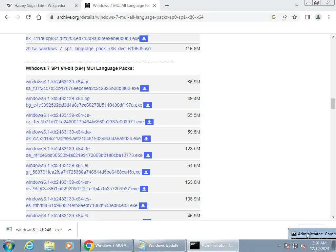Open the Chrome three-dot menu
The image size is (336, 252).
(329, 17)
